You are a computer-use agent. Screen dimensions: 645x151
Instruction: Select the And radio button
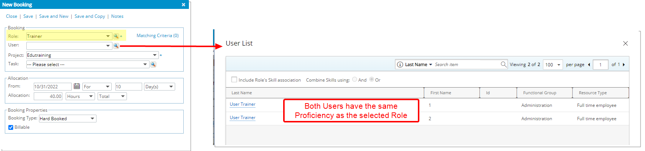355,79
